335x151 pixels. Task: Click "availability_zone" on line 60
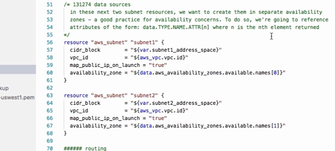click(95, 73)
